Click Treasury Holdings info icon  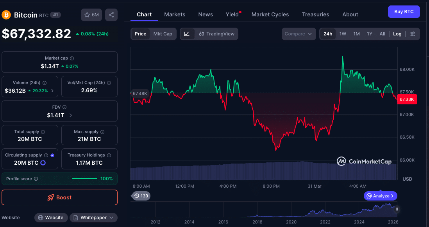[109, 155]
